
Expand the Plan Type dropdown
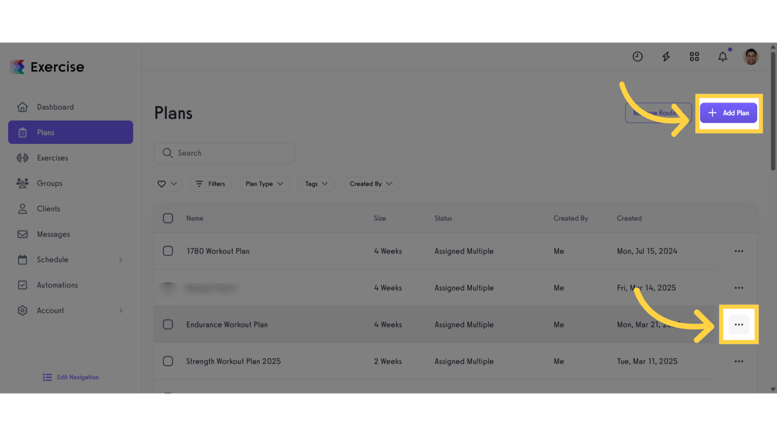click(264, 183)
